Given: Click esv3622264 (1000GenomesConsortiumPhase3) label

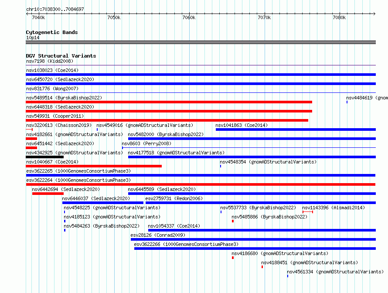Looking at the screenshot, I should pyautogui.click(x=78, y=180).
